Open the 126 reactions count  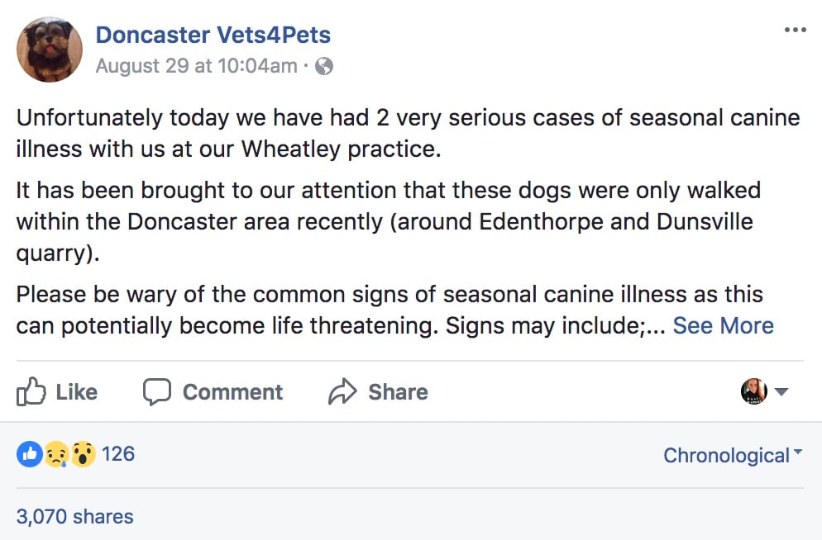click(118, 453)
